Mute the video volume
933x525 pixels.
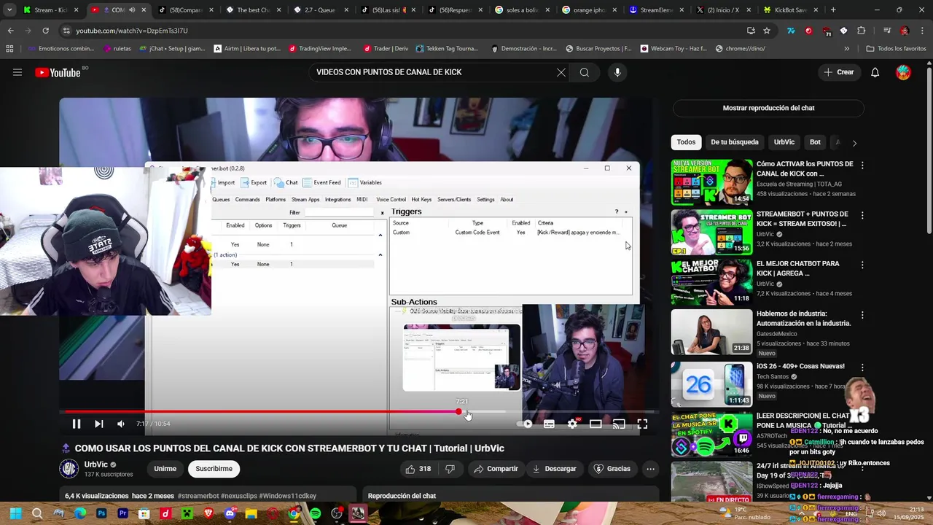pyautogui.click(x=121, y=424)
